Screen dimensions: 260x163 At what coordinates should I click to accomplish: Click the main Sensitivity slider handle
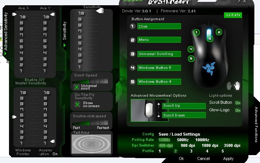[100, 11]
